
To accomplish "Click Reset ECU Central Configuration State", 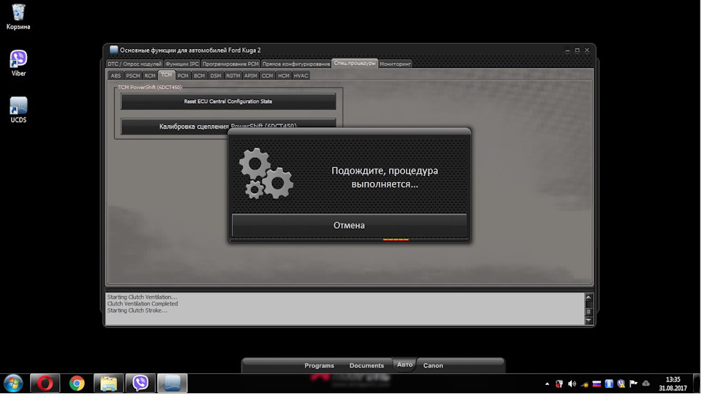I will [x=228, y=102].
